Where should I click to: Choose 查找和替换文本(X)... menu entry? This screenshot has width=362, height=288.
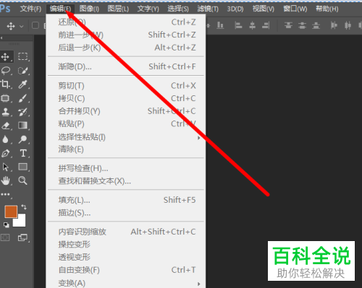pos(126,181)
